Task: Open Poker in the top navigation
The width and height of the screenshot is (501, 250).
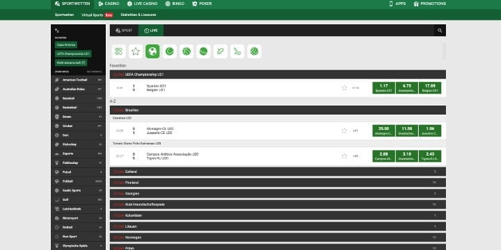Action: click(x=202, y=4)
